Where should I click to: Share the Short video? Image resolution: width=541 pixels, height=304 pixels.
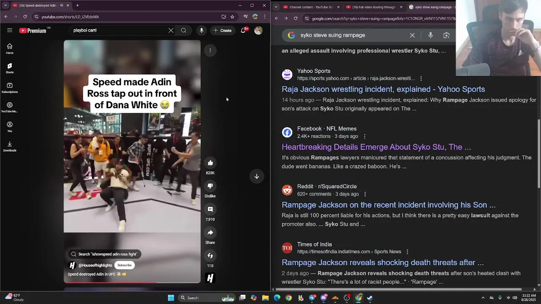210,232
